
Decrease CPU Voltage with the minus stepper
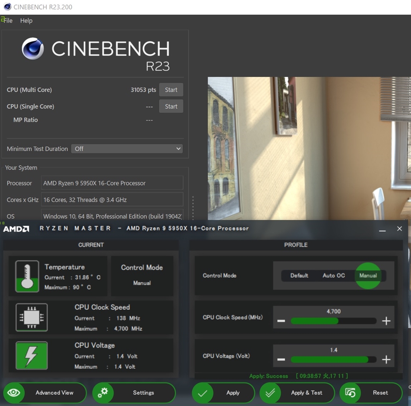(x=281, y=359)
